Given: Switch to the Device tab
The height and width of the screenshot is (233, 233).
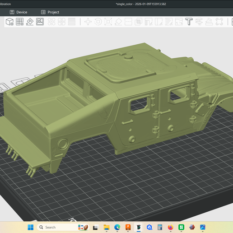Looking at the screenshot, I should click(19, 12).
